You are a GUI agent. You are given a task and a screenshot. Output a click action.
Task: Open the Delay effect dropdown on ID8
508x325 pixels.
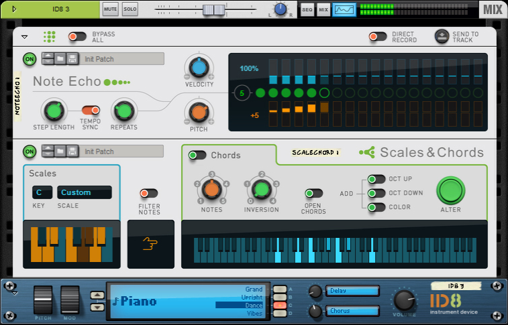(x=352, y=291)
